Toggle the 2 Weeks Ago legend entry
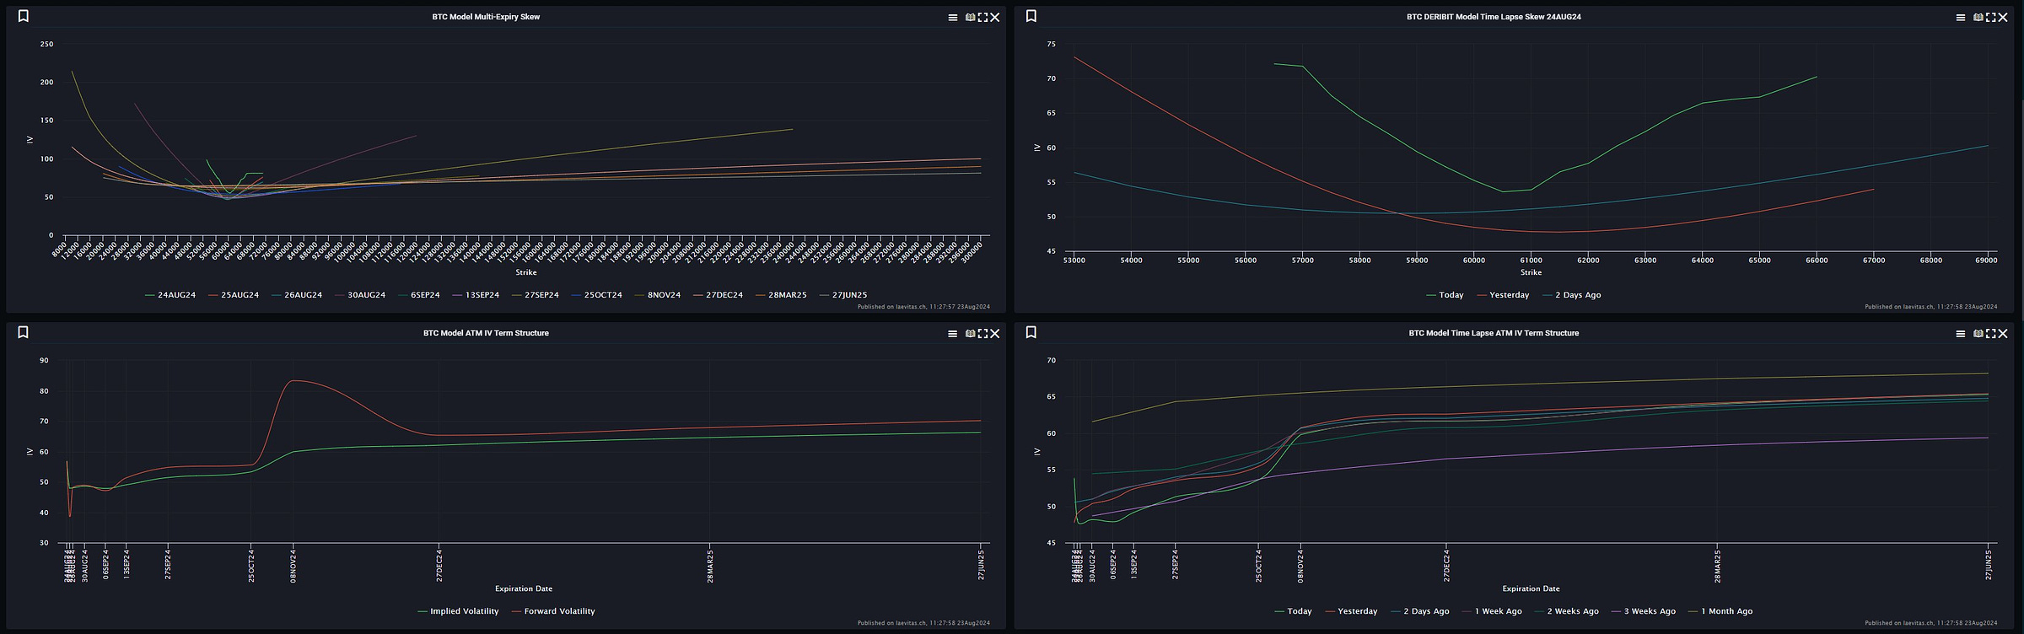2024x634 pixels. (x=1567, y=611)
